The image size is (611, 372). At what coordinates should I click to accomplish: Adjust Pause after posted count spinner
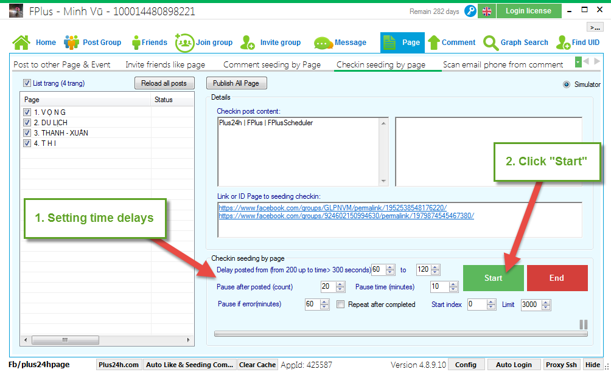click(x=340, y=287)
